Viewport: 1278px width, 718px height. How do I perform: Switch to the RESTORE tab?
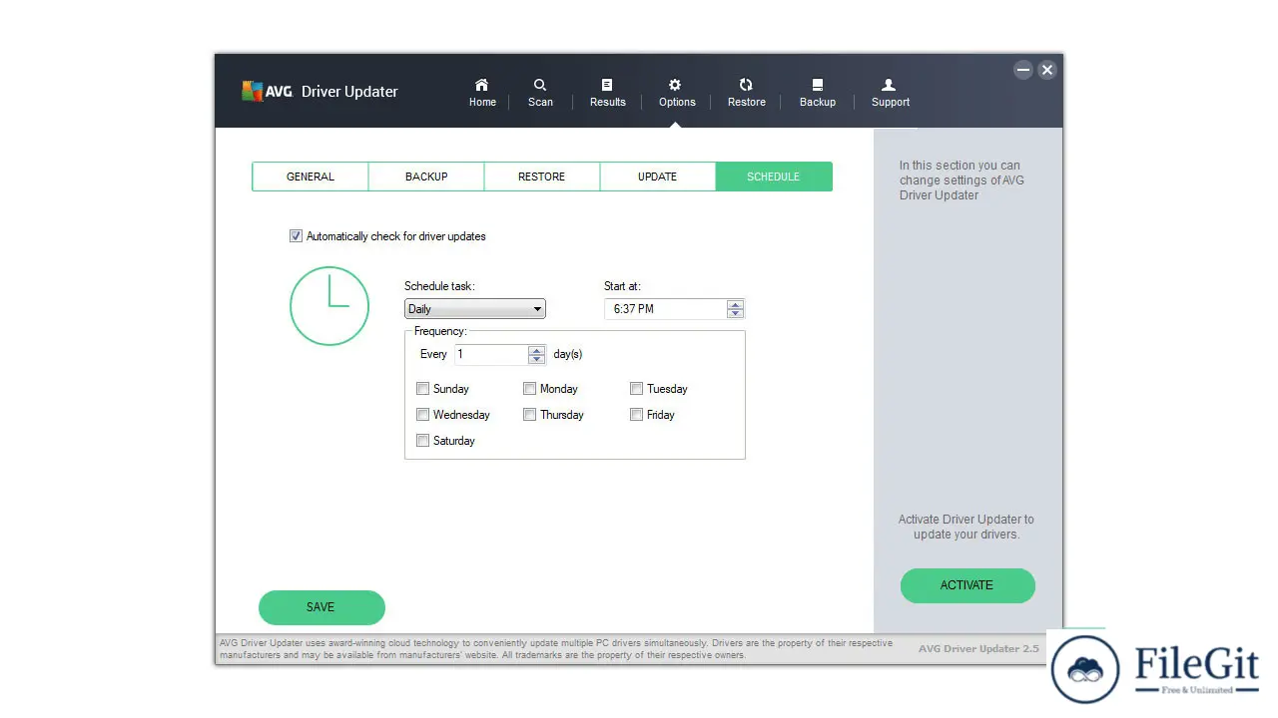click(542, 177)
